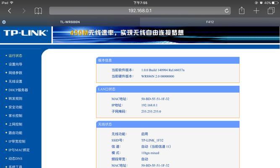Select channel value 自动 (当前信道 11)
This screenshot has width=280, height=168.
pos(156,147)
